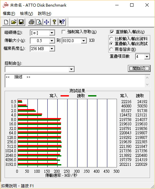The height and width of the screenshot is (189, 155).
Task: Click the read value 222385
Action: click(x=141, y=142)
